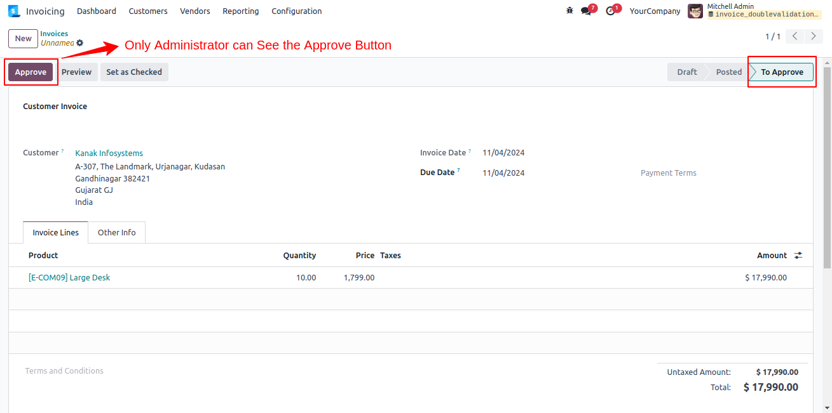Go to next record arrow

(x=814, y=36)
